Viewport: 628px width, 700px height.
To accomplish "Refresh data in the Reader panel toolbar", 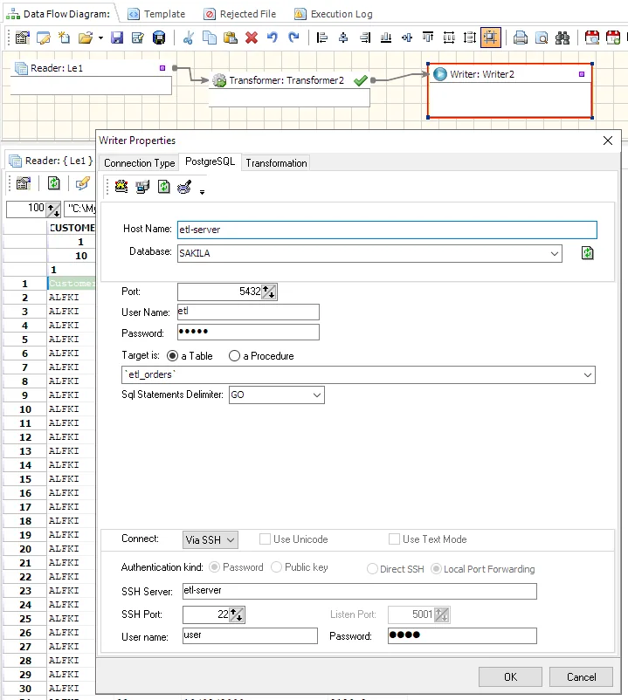I will click(53, 183).
